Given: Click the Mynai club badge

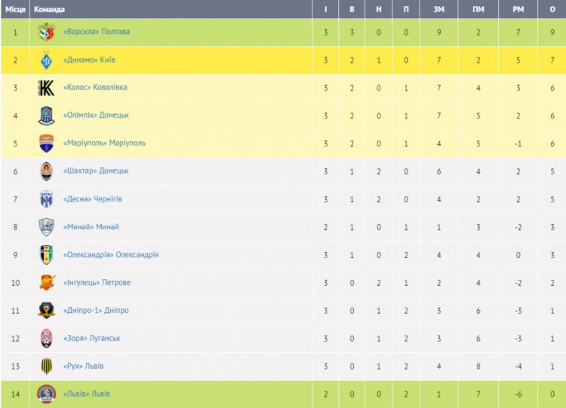Looking at the screenshot, I should pyautogui.click(x=46, y=227).
